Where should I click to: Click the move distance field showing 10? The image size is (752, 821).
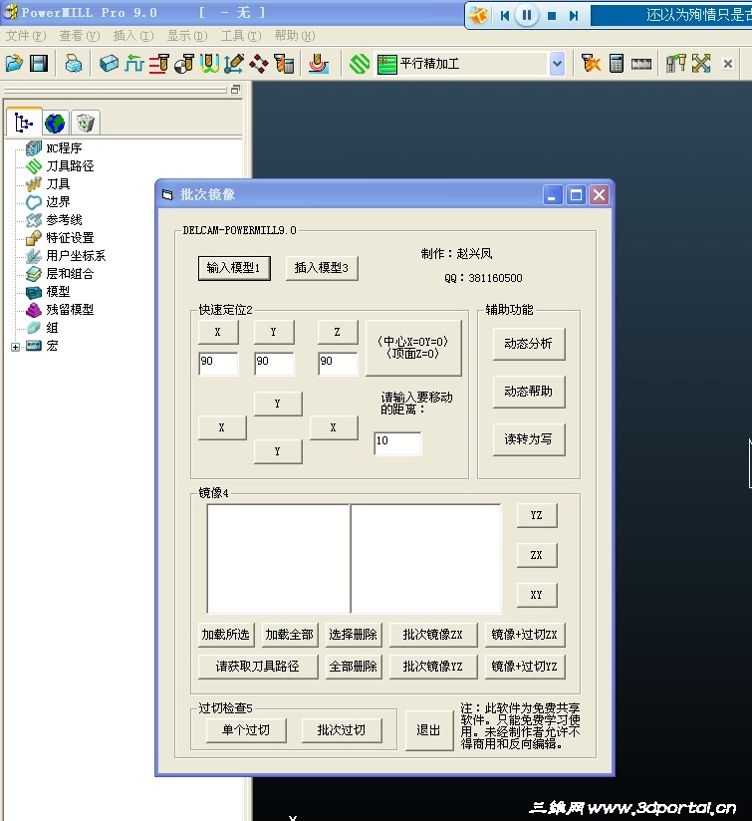pyautogui.click(x=397, y=443)
